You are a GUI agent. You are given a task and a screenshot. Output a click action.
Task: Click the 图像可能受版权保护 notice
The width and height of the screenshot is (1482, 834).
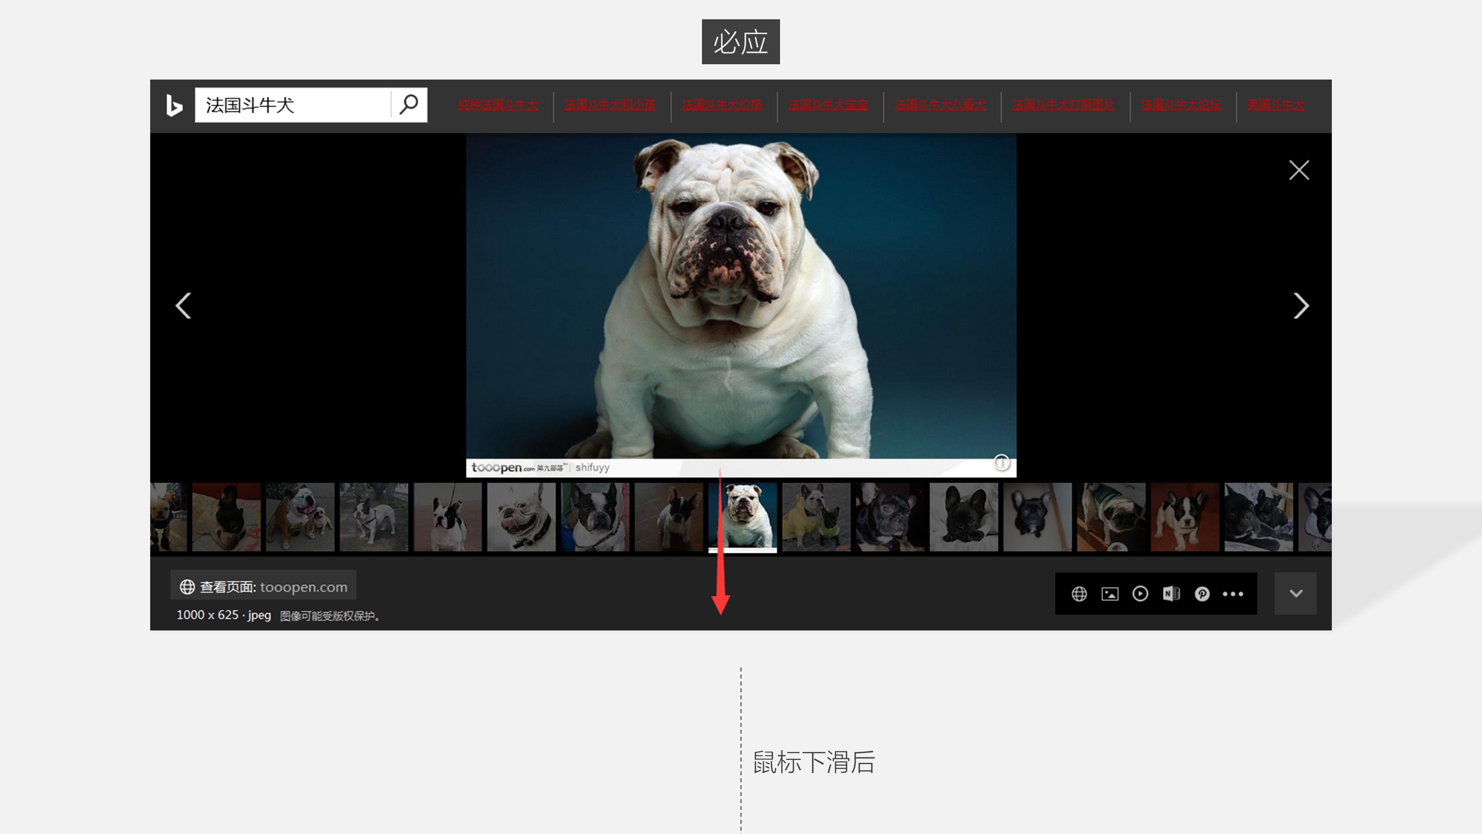pyautogui.click(x=329, y=616)
